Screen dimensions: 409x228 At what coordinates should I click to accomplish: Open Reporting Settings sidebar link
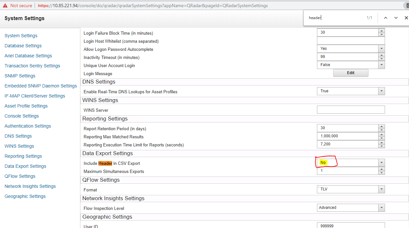point(23,156)
